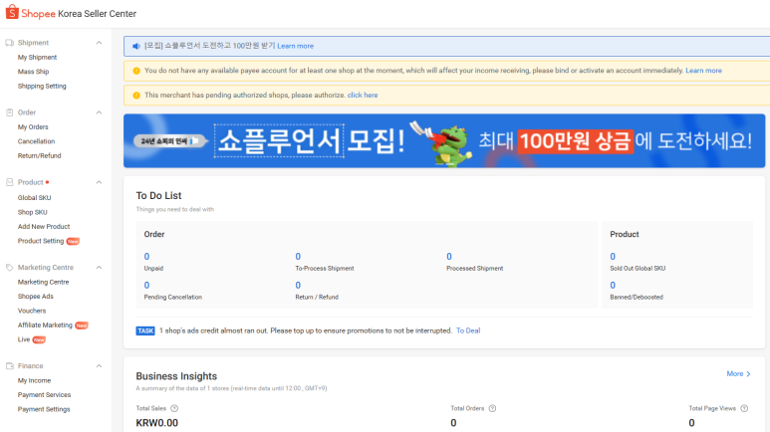The width and height of the screenshot is (770, 432).
Task: Click the Shipment section header
Action: point(33,43)
